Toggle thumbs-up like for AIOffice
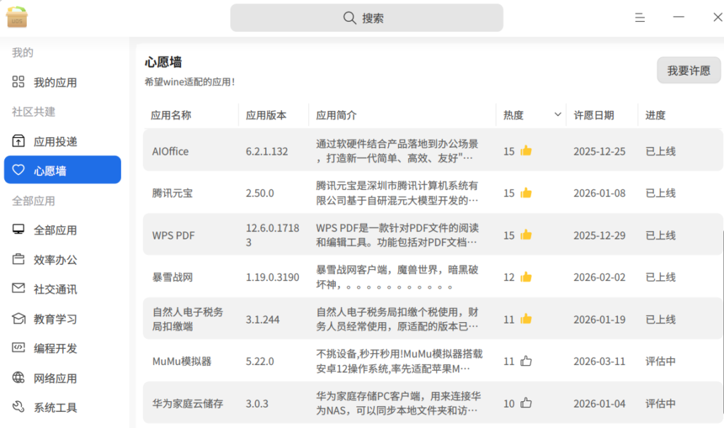 pyautogui.click(x=526, y=150)
